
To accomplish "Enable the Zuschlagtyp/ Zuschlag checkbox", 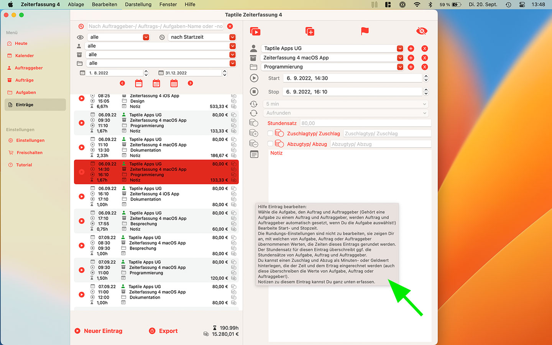I will coord(270,133).
